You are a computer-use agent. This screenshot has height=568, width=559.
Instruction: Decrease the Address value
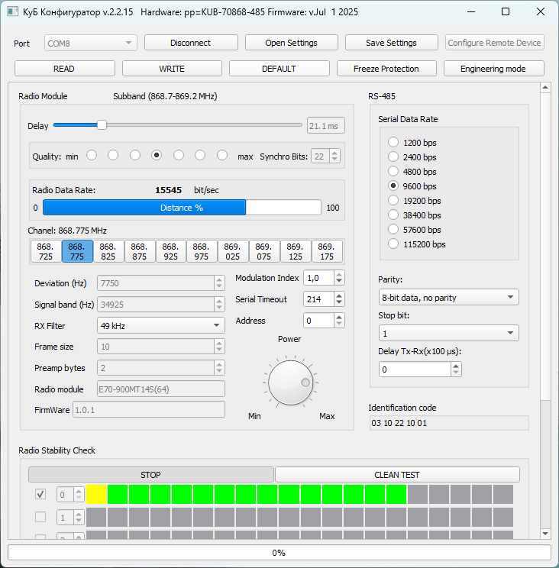pos(339,324)
